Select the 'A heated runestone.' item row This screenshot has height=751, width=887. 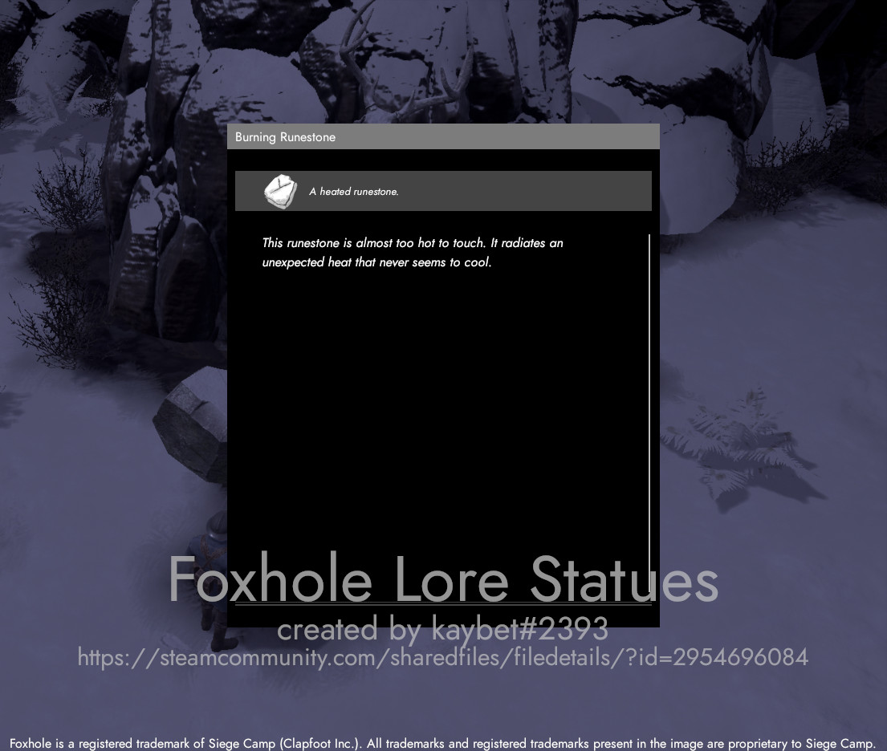tap(443, 191)
